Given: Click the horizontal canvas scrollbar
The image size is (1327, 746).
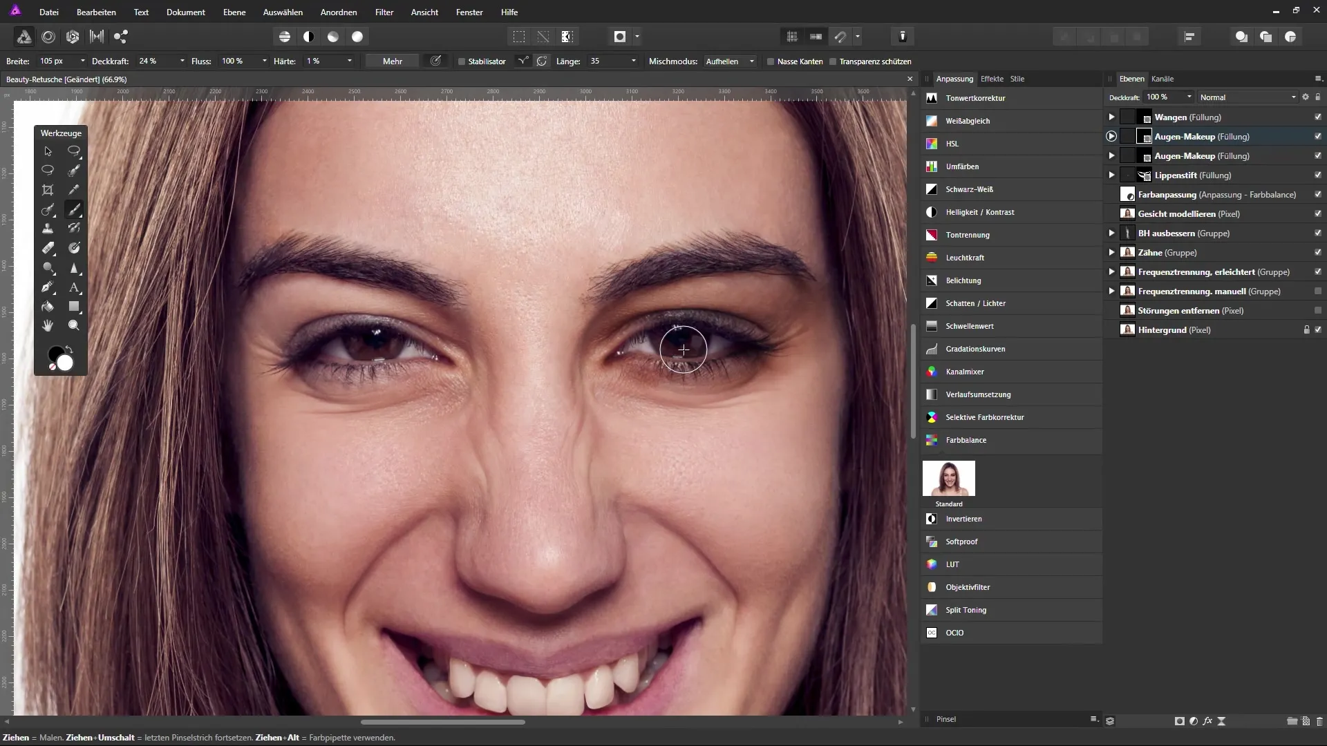Looking at the screenshot, I should click(442, 722).
